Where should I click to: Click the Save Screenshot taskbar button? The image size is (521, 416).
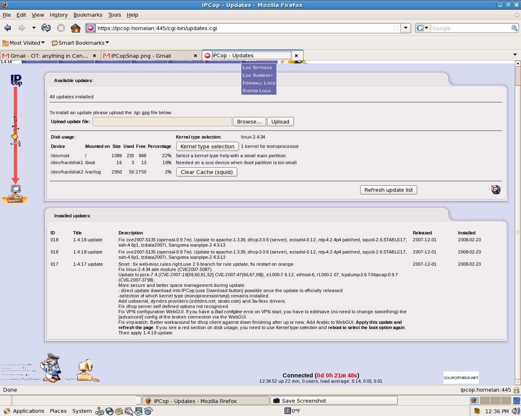[x=334, y=401]
